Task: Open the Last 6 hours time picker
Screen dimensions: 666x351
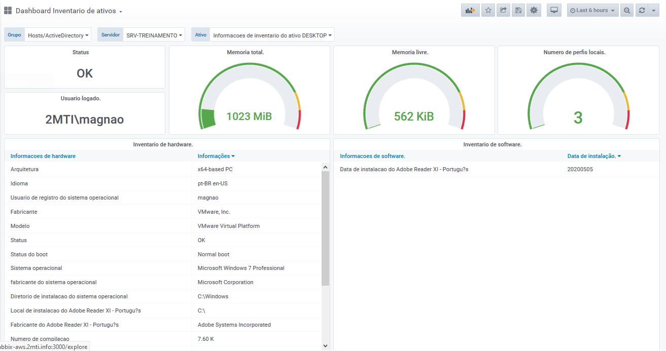Action: pos(592,10)
